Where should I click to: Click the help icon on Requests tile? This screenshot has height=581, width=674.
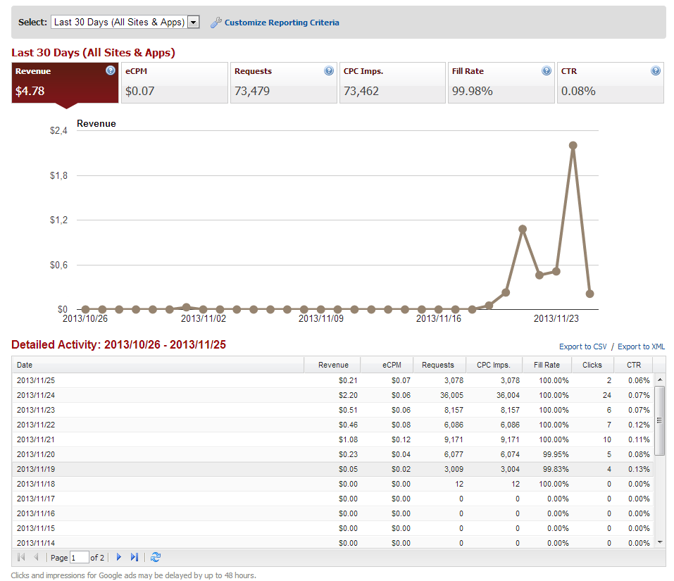click(x=329, y=70)
